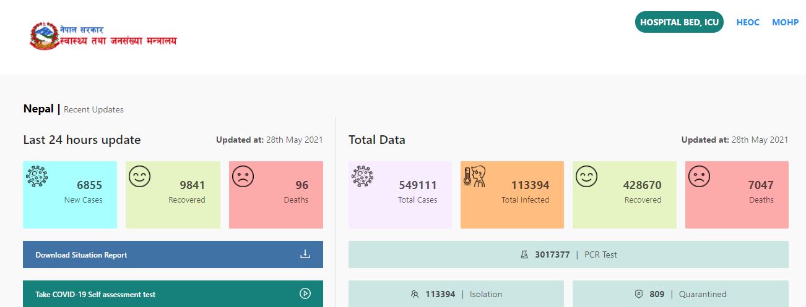Click the virus icon in New Cases card
This screenshot has height=307, width=806.
tap(37, 177)
